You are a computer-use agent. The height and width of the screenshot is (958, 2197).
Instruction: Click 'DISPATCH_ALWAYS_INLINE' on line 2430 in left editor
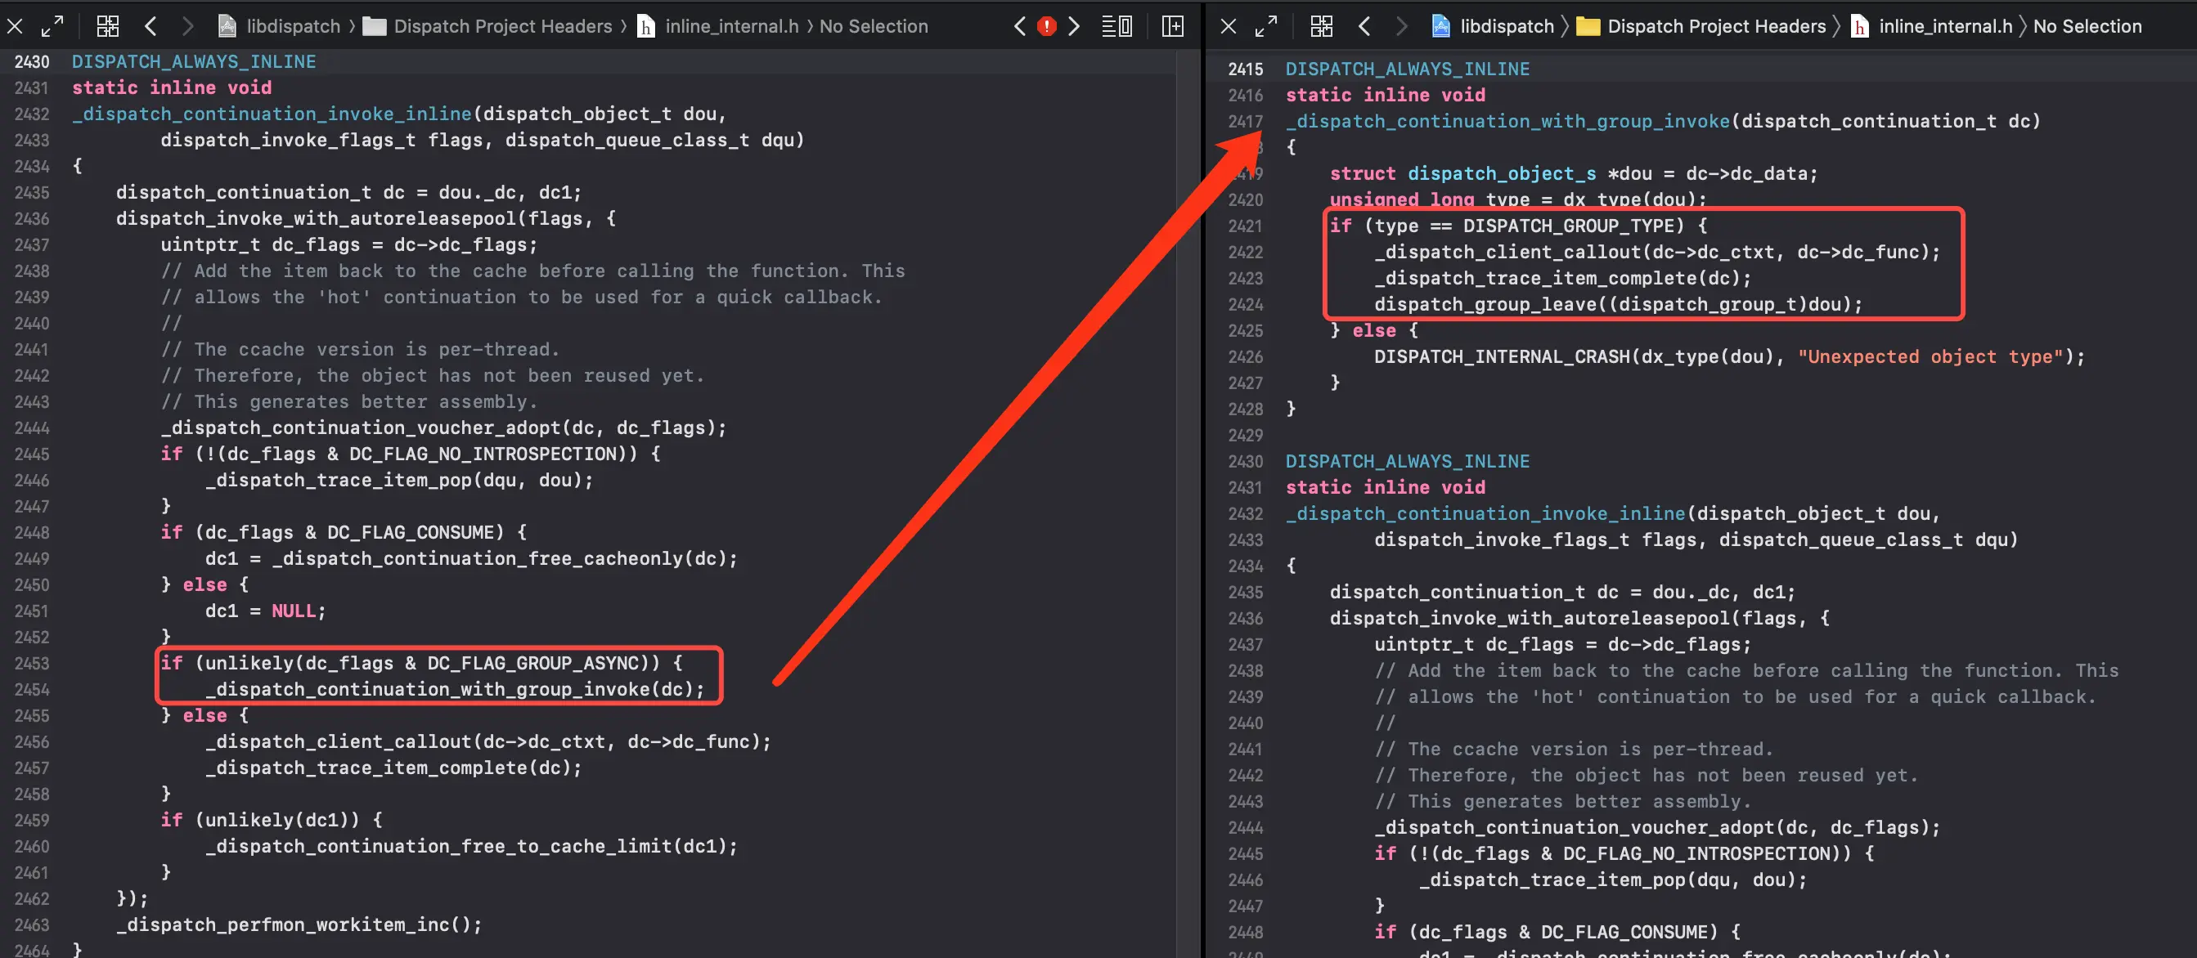[194, 61]
